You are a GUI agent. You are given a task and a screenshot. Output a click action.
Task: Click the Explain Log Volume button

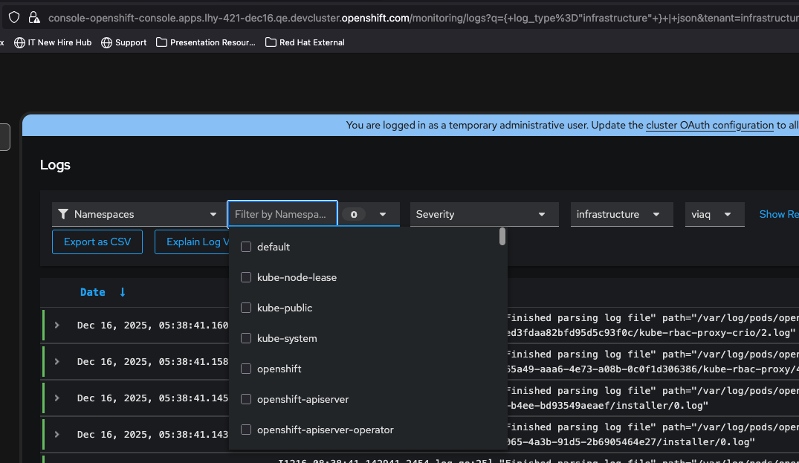pyautogui.click(x=192, y=242)
